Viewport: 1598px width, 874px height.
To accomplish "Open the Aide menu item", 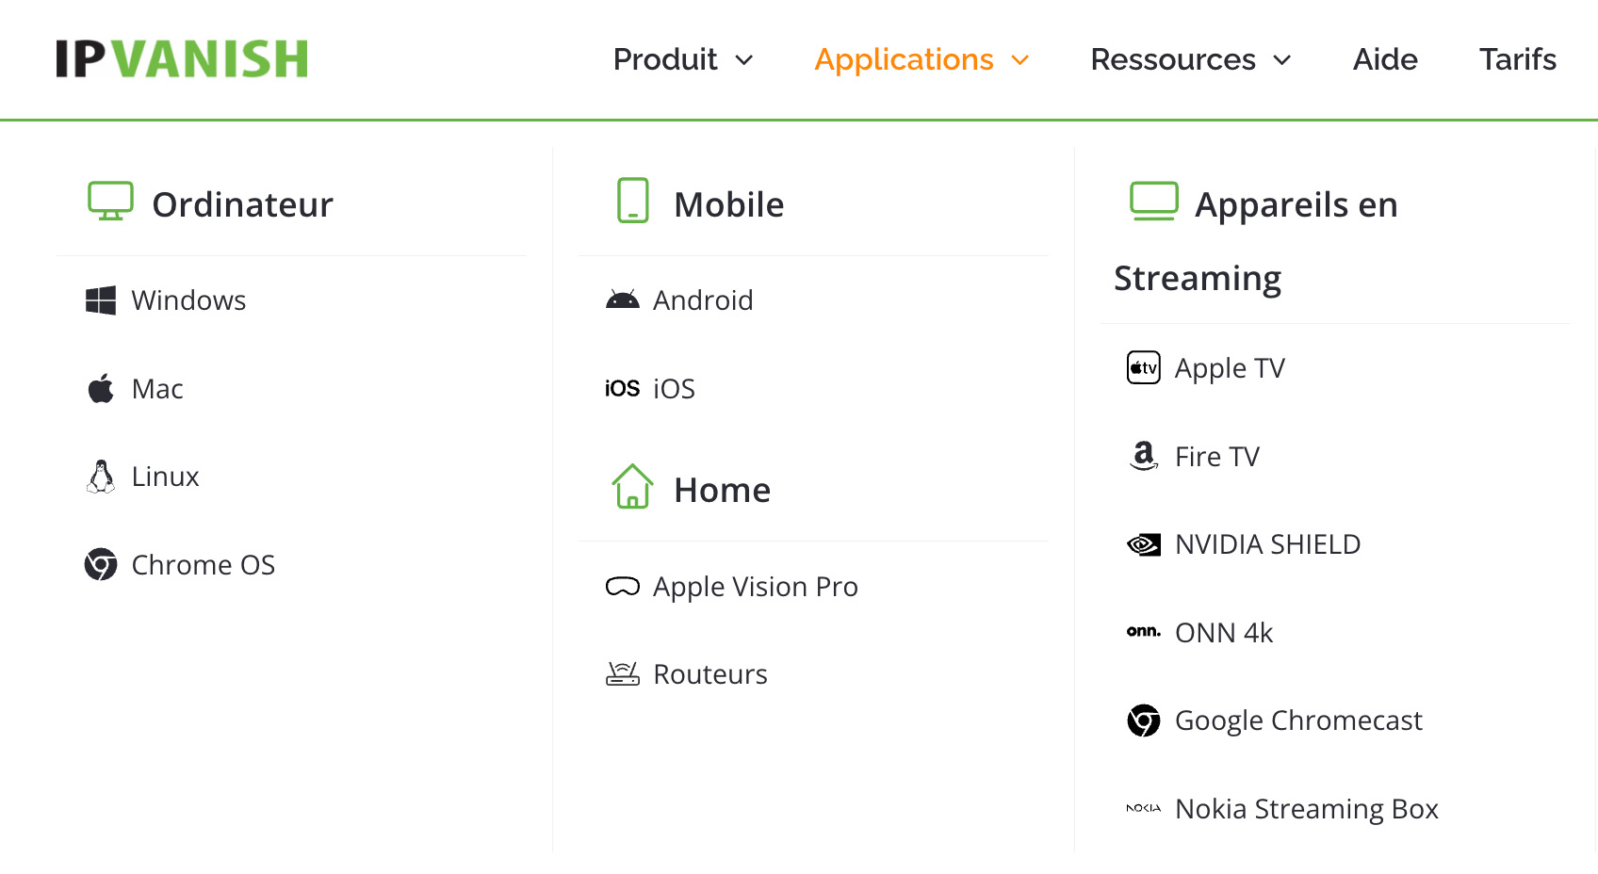I will (x=1385, y=59).
